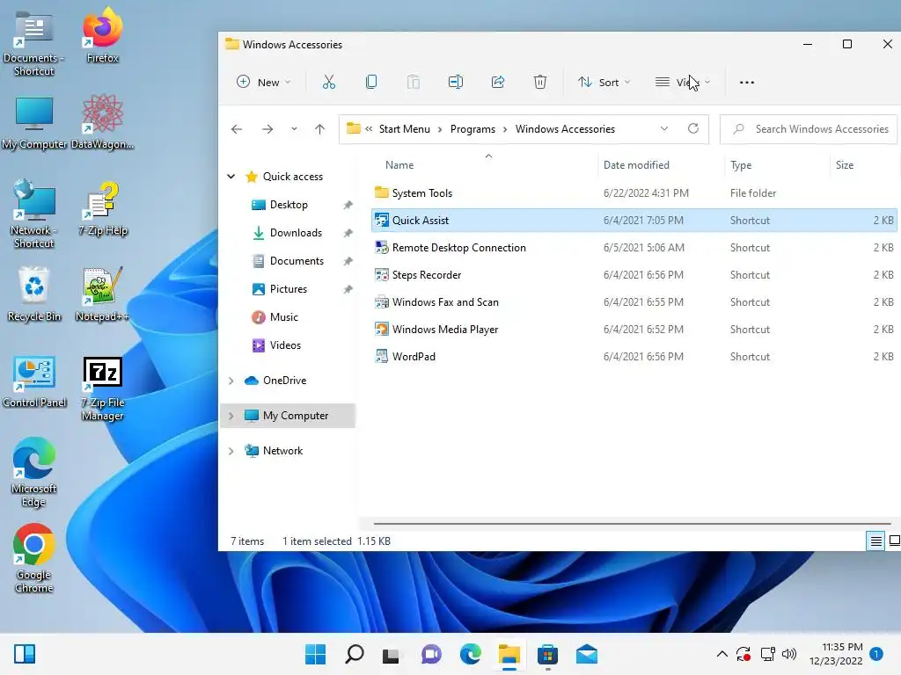Select the 7-Zip Help desktop icon

[x=102, y=207]
